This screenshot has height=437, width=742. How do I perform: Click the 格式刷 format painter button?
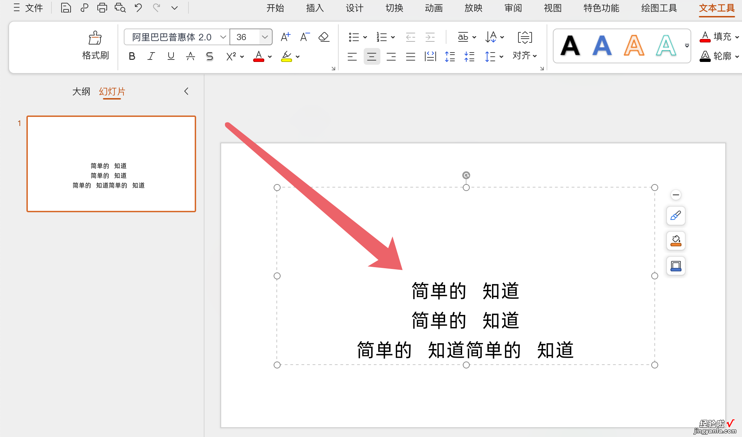pos(95,46)
